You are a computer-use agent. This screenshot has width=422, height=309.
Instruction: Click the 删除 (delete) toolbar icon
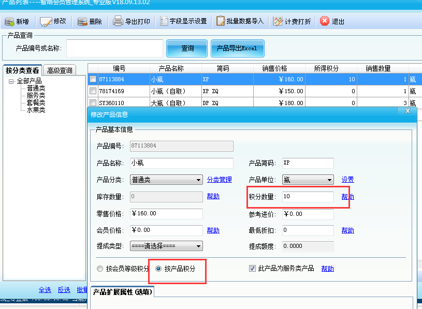click(82, 21)
